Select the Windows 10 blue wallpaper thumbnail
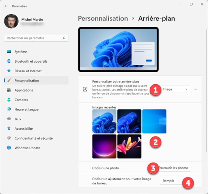Image resolution: width=208 pixels, height=194 pixels. click(154, 121)
